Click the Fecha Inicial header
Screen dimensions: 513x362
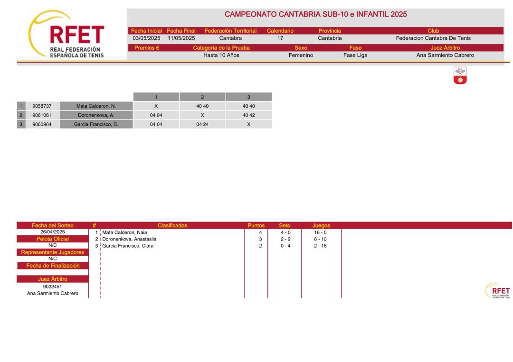click(x=146, y=31)
